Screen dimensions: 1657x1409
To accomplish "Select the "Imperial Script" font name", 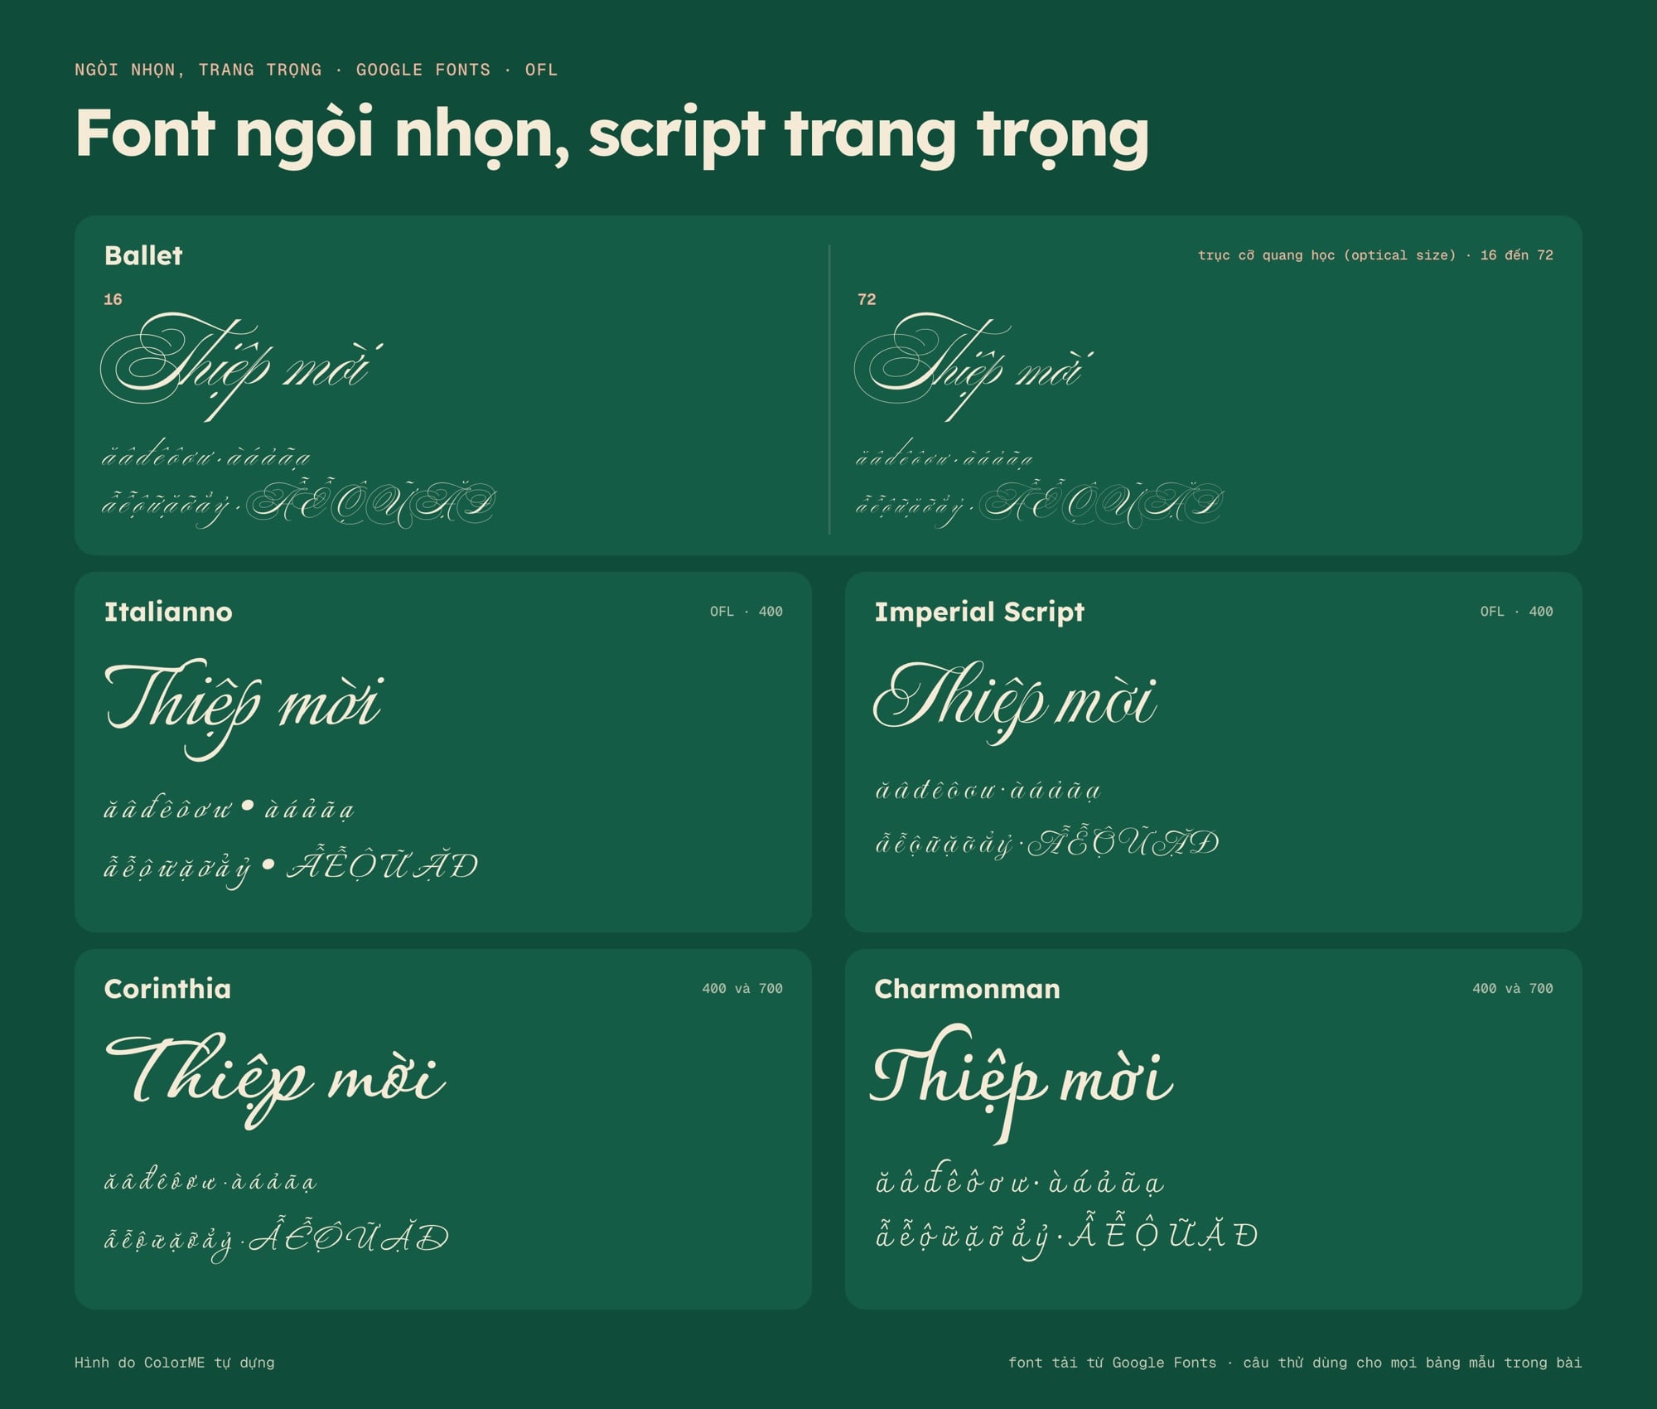I will pyautogui.click(x=979, y=612).
